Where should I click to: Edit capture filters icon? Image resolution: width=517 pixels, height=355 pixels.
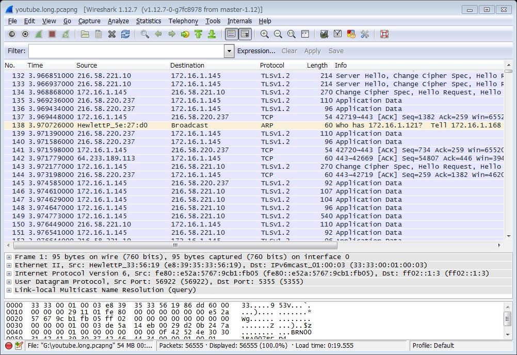(324, 34)
